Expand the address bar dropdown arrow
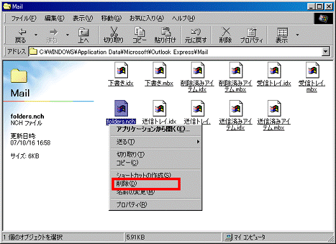The image size is (336, 244). (x=326, y=52)
